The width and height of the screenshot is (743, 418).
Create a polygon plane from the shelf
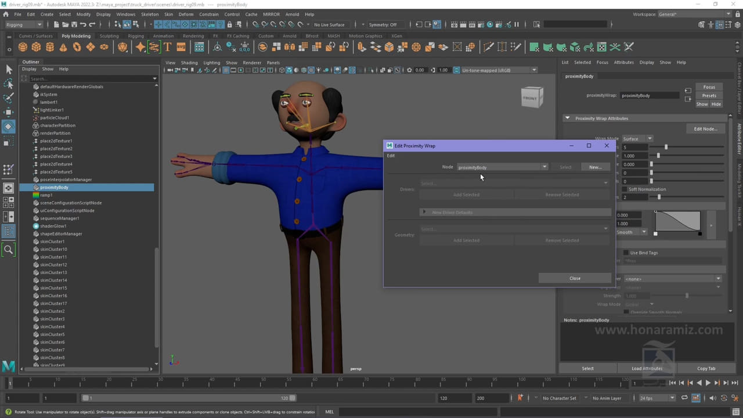[90, 47]
